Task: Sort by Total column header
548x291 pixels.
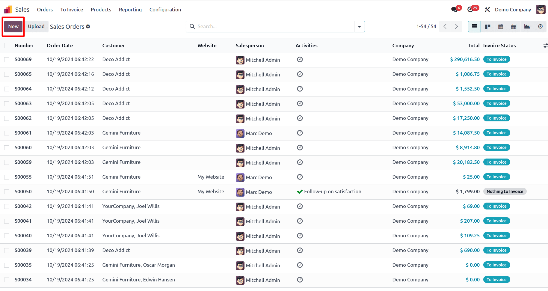Action: [473, 46]
